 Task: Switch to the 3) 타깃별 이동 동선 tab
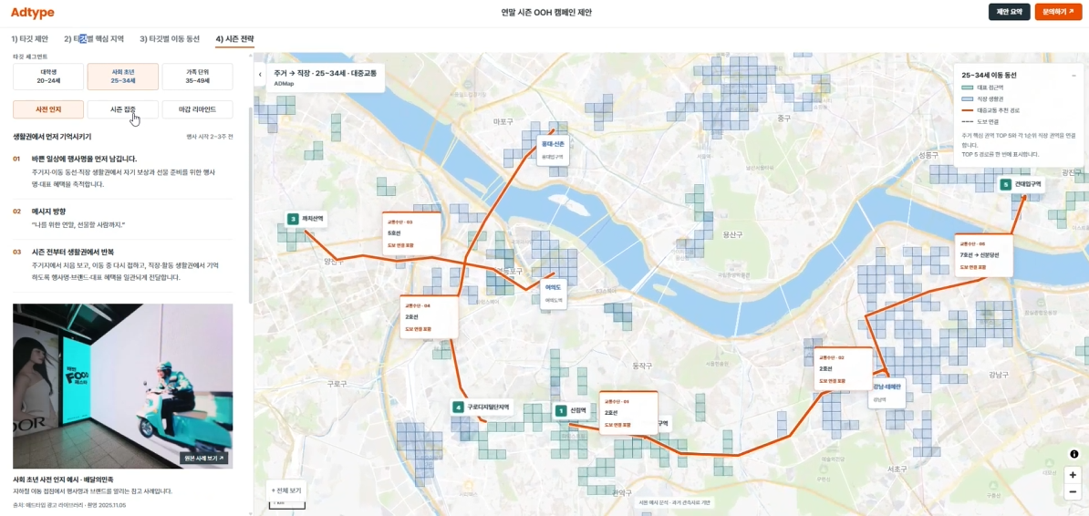coord(169,39)
